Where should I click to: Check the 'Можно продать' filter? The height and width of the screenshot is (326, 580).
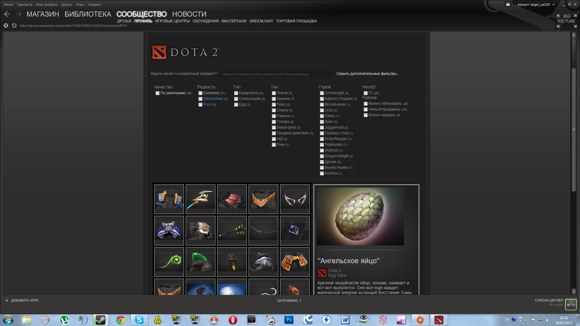tap(366, 115)
